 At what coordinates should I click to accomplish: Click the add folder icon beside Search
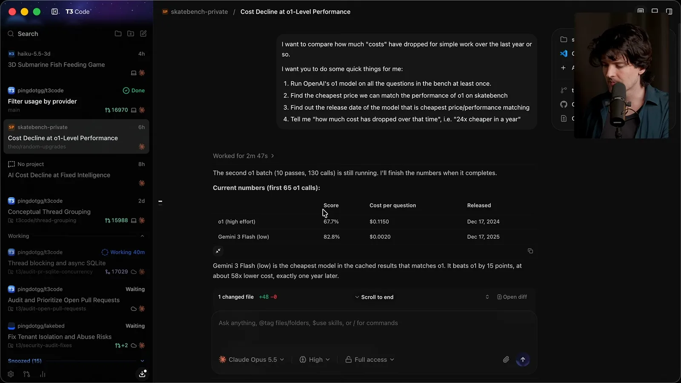(x=131, y=34)
